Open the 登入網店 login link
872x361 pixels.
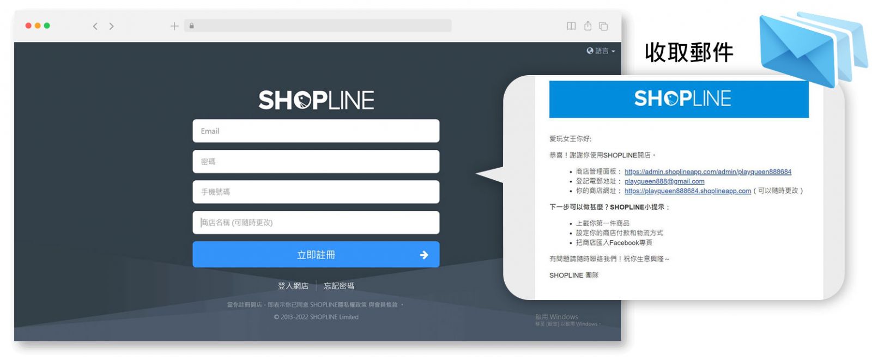(x=293, y=286)
